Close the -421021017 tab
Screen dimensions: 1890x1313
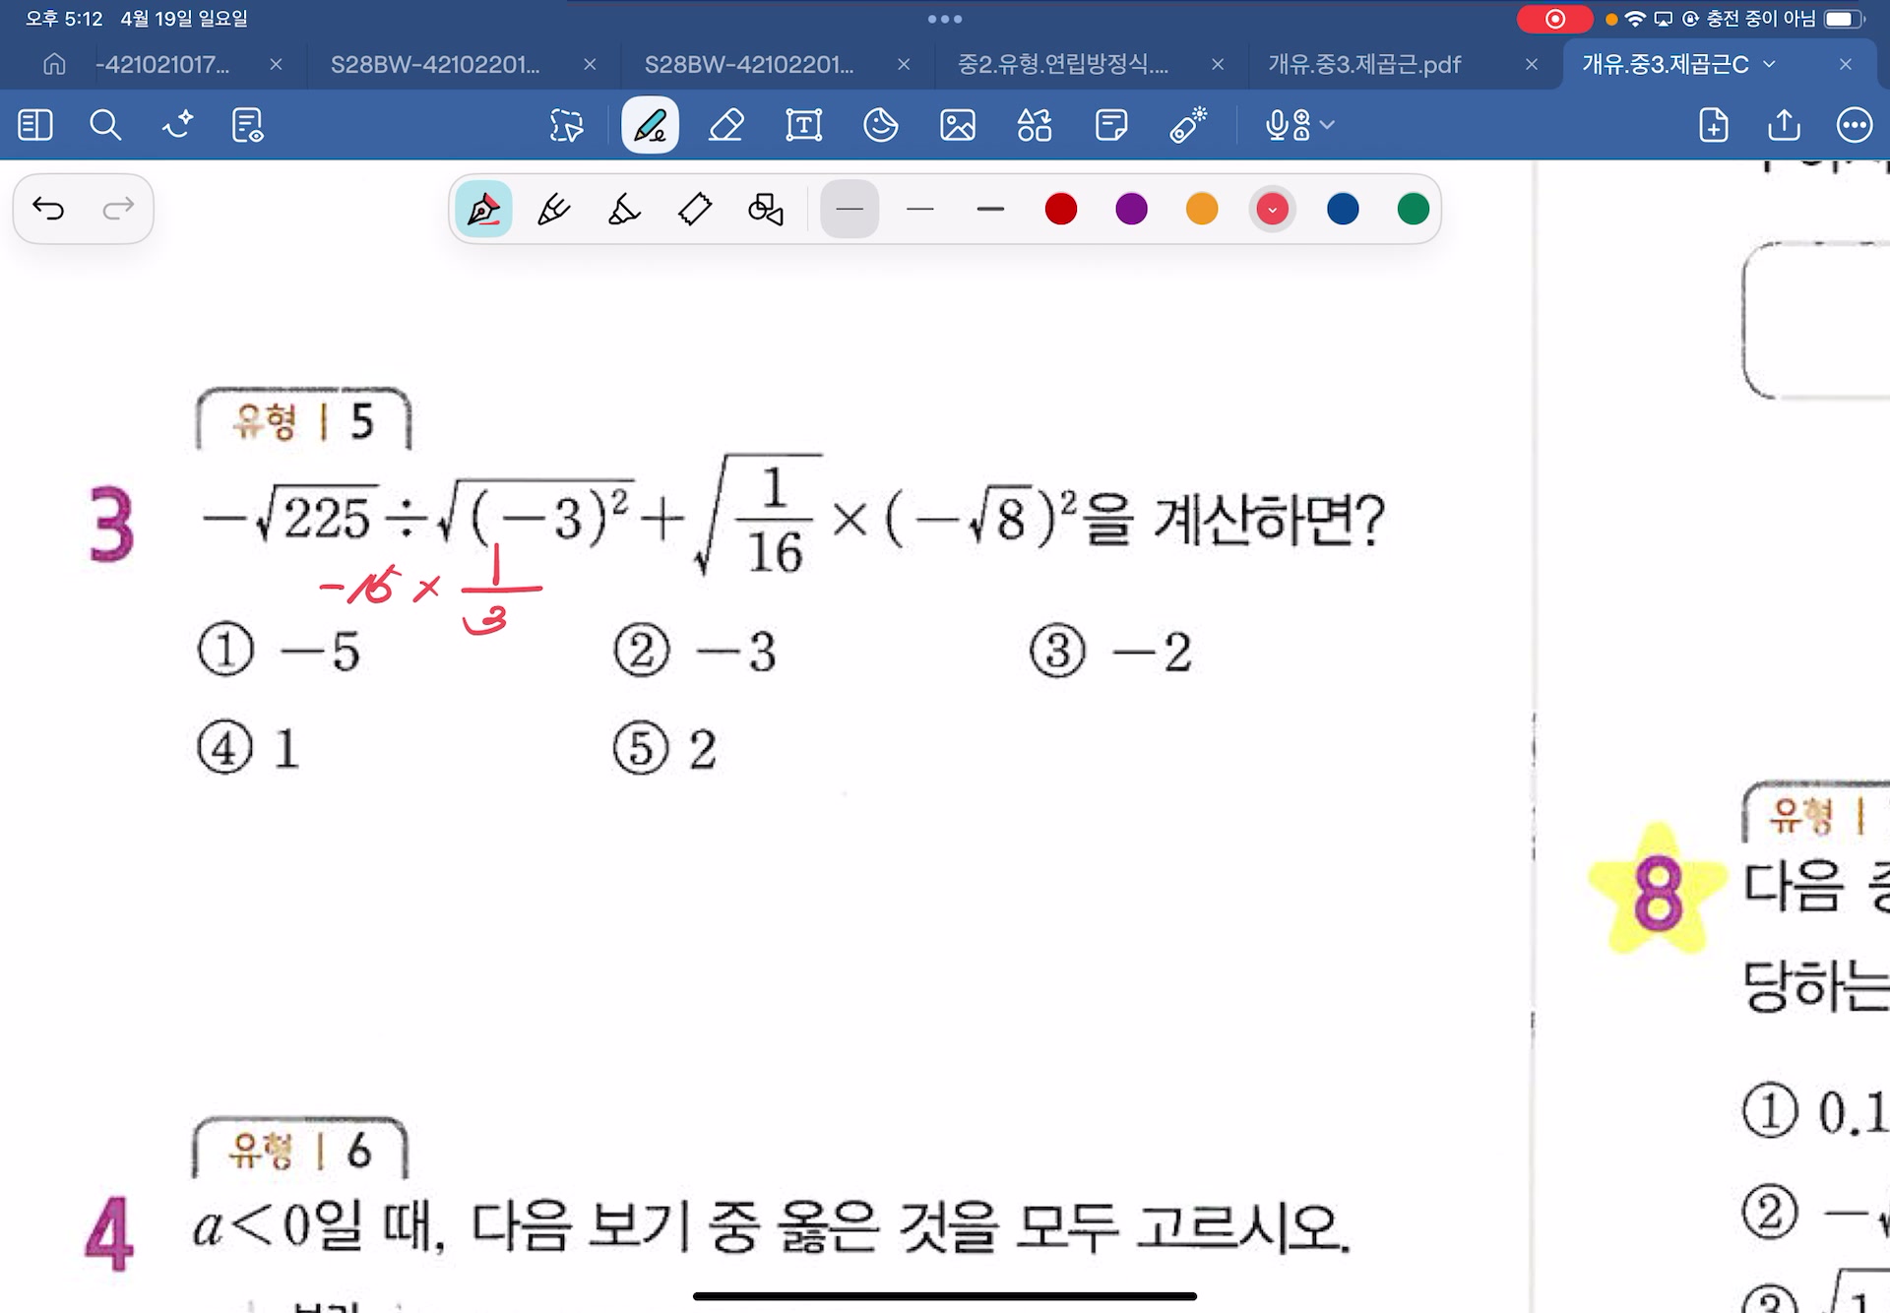pyautogui.click(x=276, y=64)
